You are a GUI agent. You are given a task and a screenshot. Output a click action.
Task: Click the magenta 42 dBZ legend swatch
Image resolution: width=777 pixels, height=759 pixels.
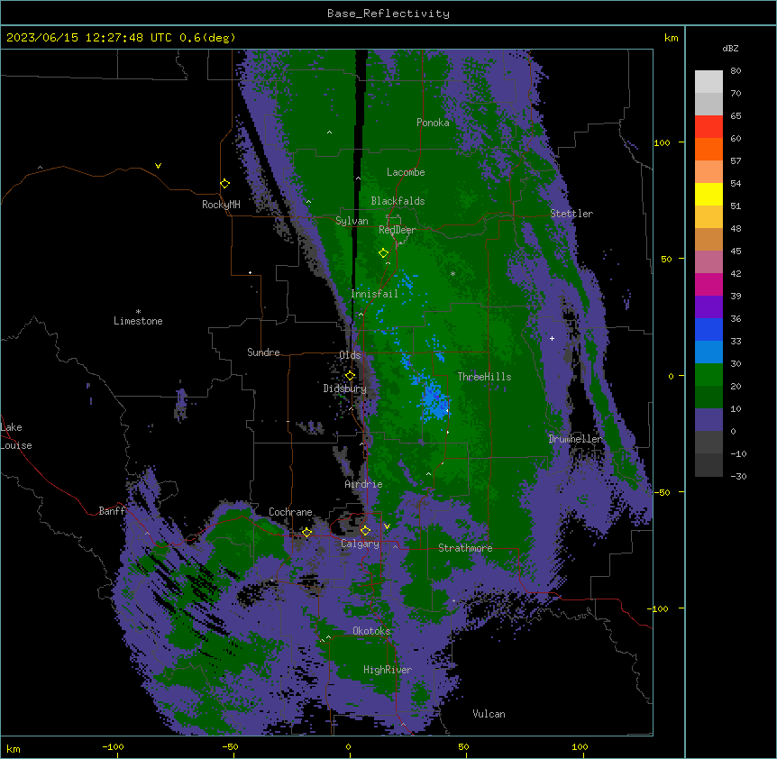pyautogui.click(x=708, y=284)
